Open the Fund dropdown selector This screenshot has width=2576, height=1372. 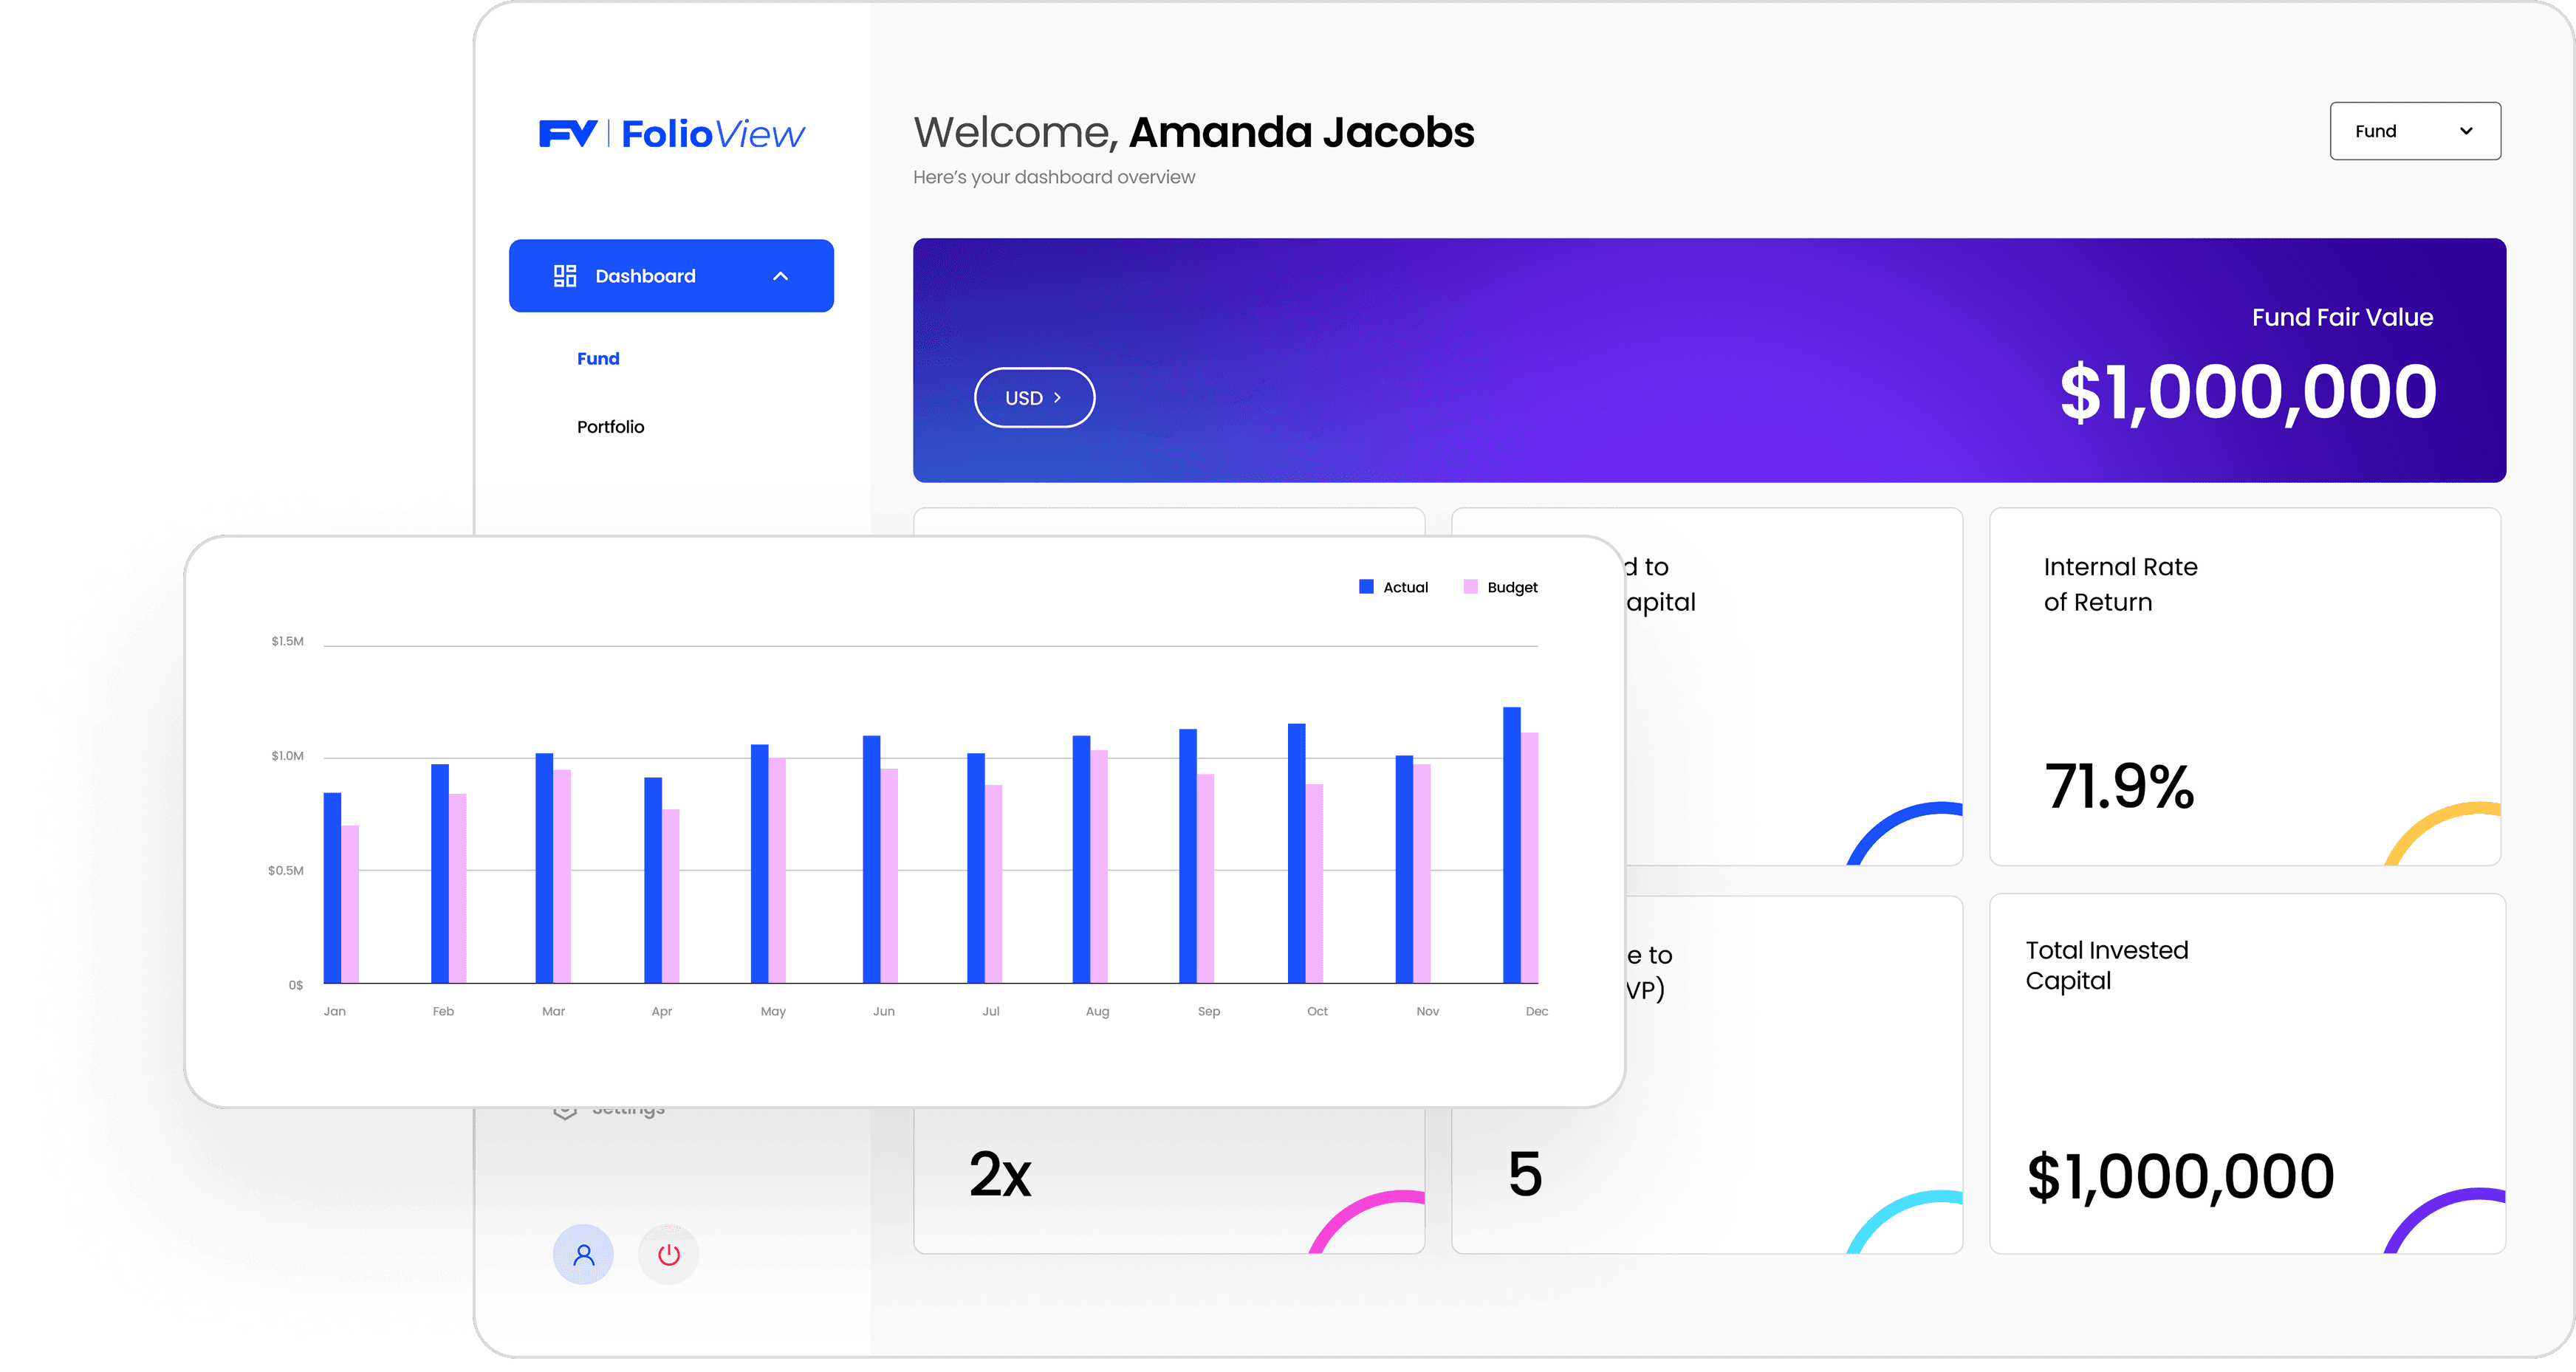click(2414, 131)
